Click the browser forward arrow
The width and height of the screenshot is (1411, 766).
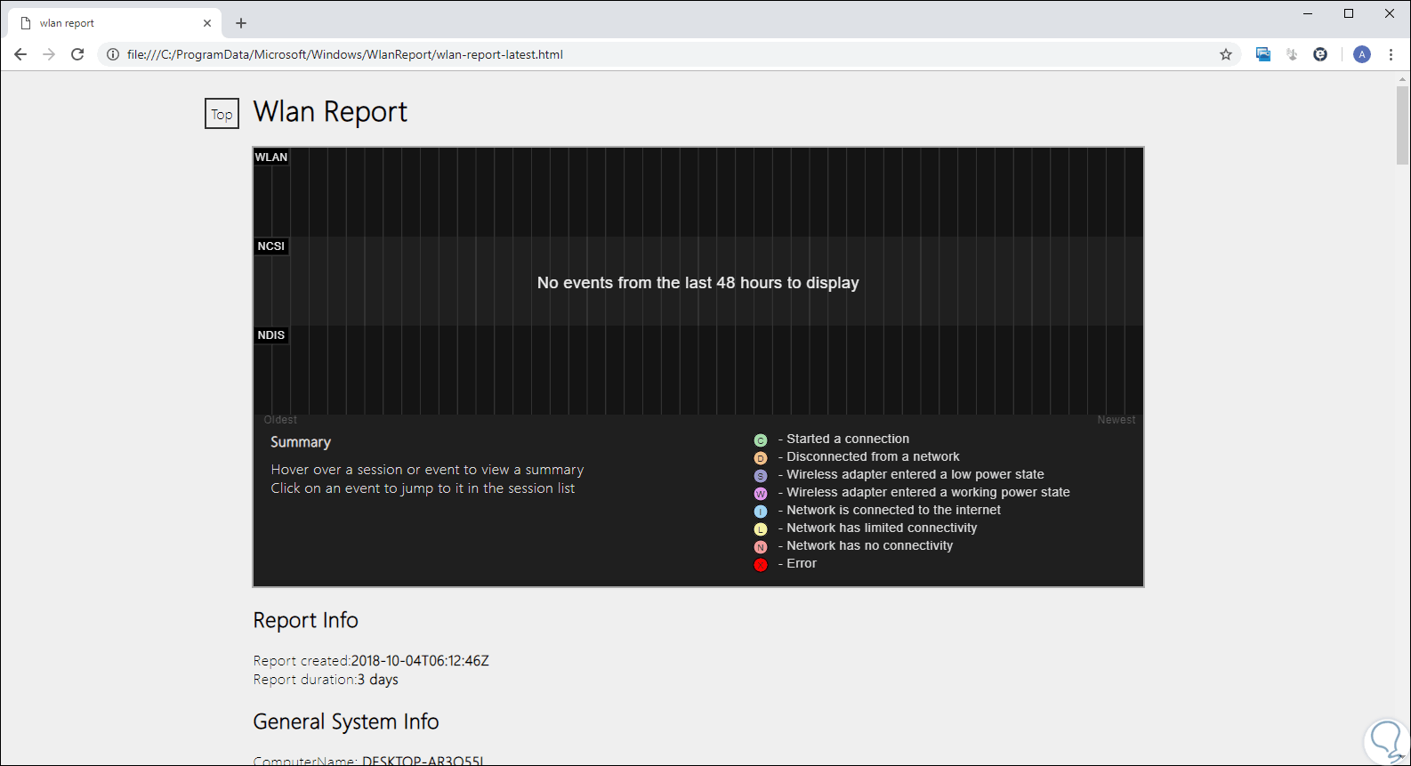coord(49,54)
